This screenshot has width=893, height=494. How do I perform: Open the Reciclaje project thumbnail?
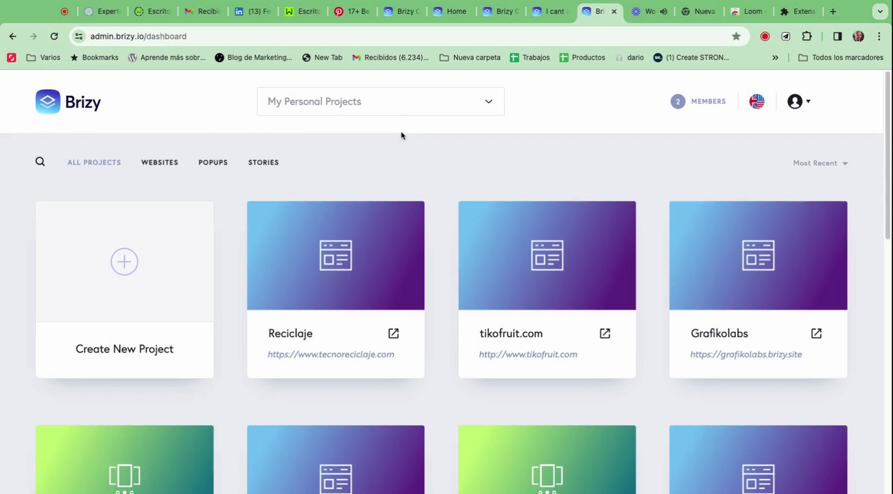[x=335, y=255]
